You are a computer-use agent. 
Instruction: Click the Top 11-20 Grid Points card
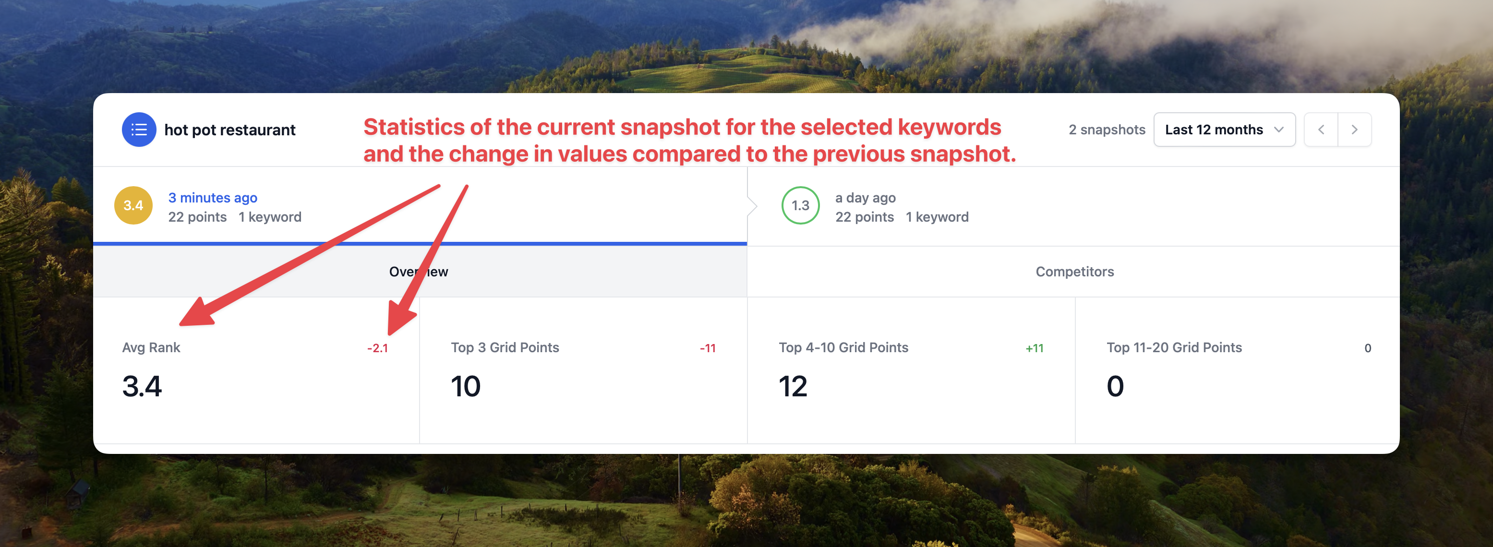[x=1238, y=371]
